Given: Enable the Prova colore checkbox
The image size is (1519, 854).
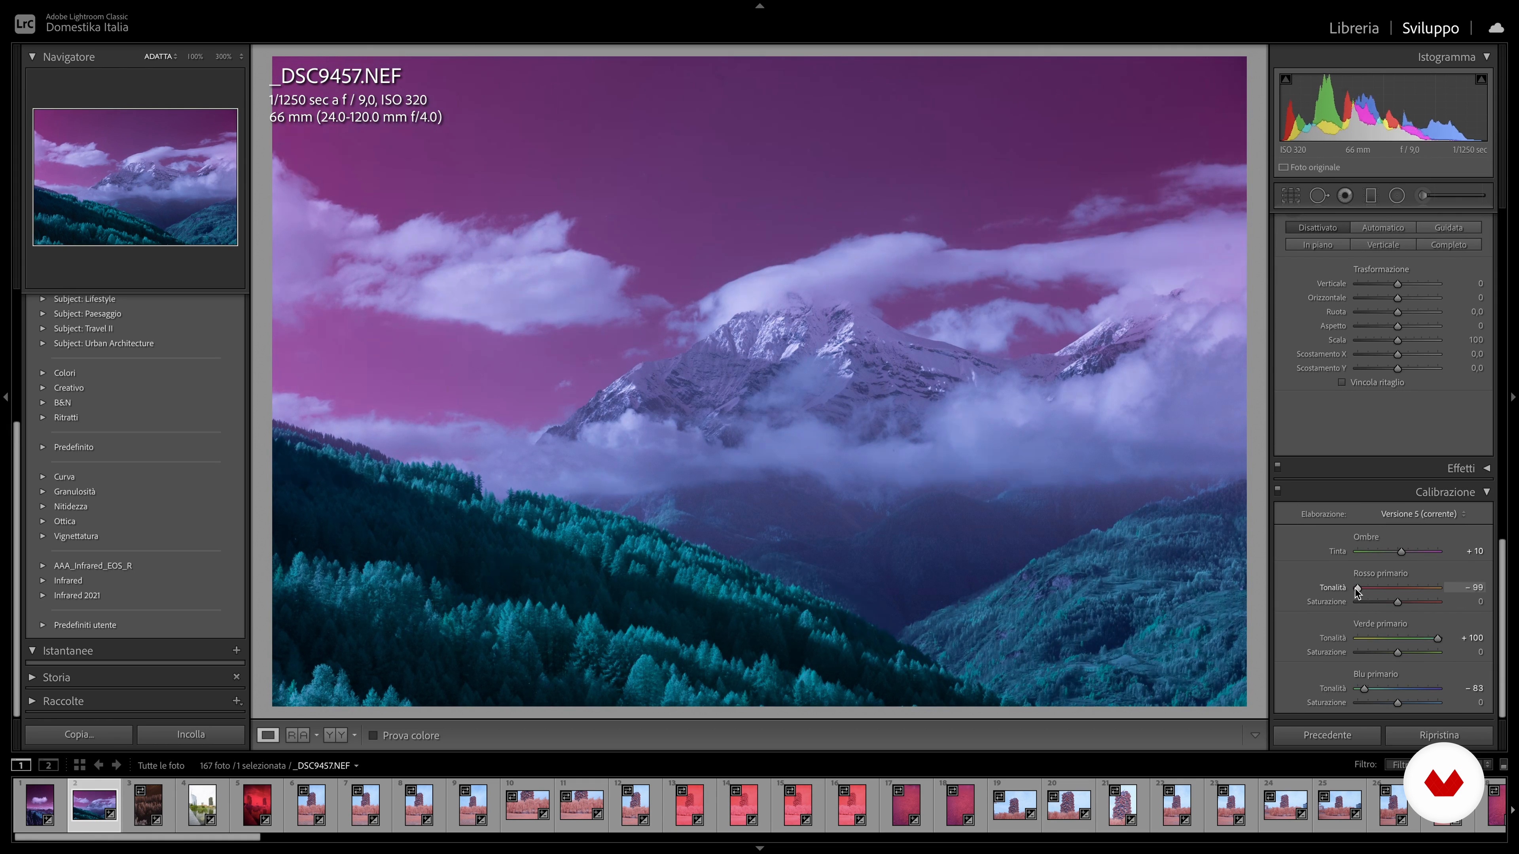Looking at the screenshot, I should click(373, 735).
